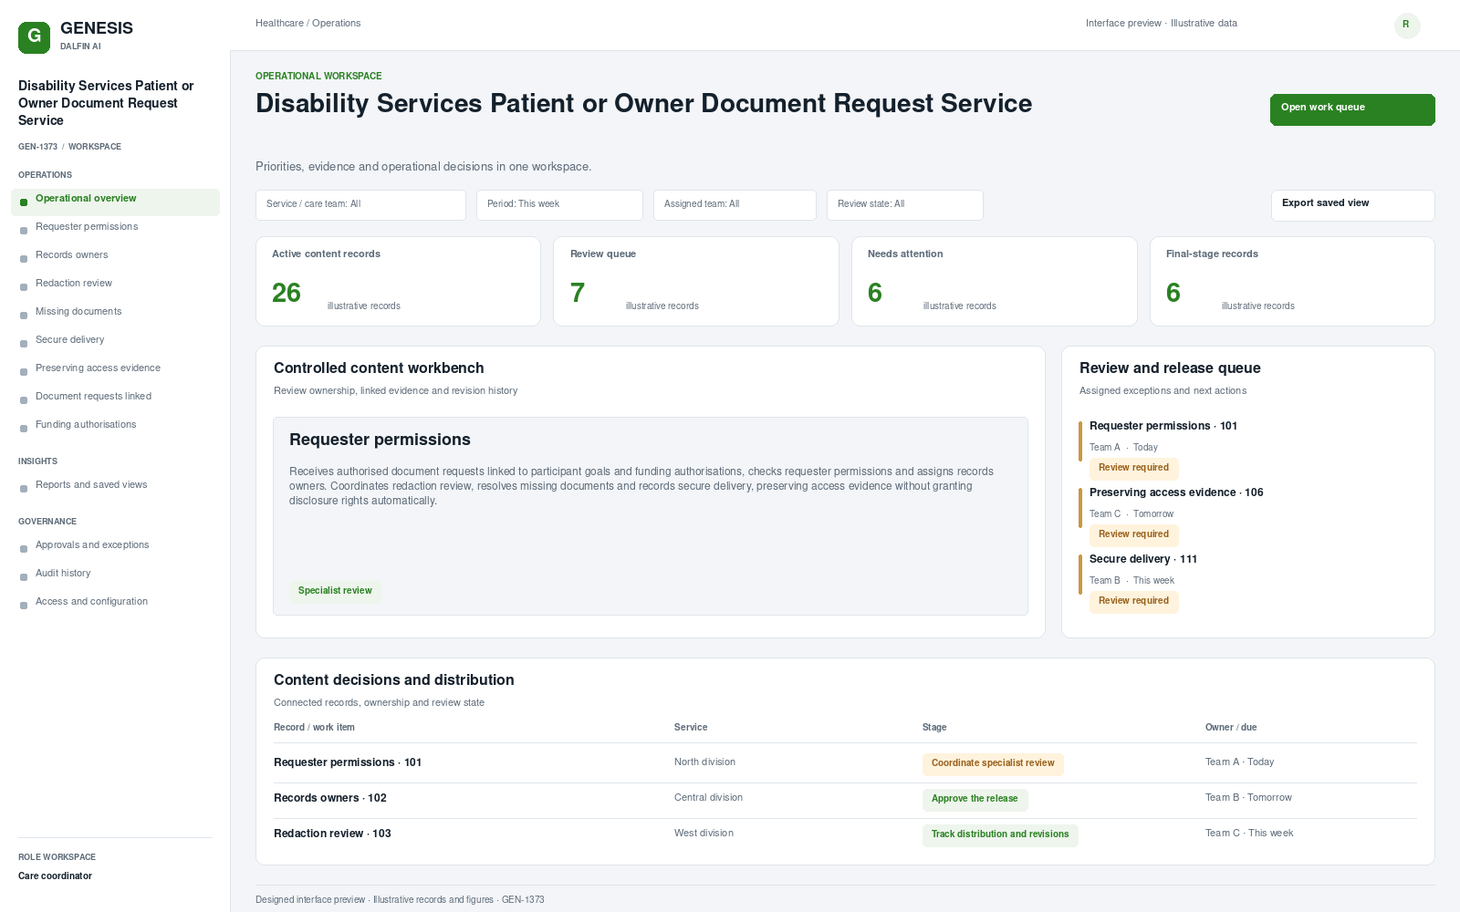
Task: Click the Review queue stat card
Action: [x=696, y=281]
